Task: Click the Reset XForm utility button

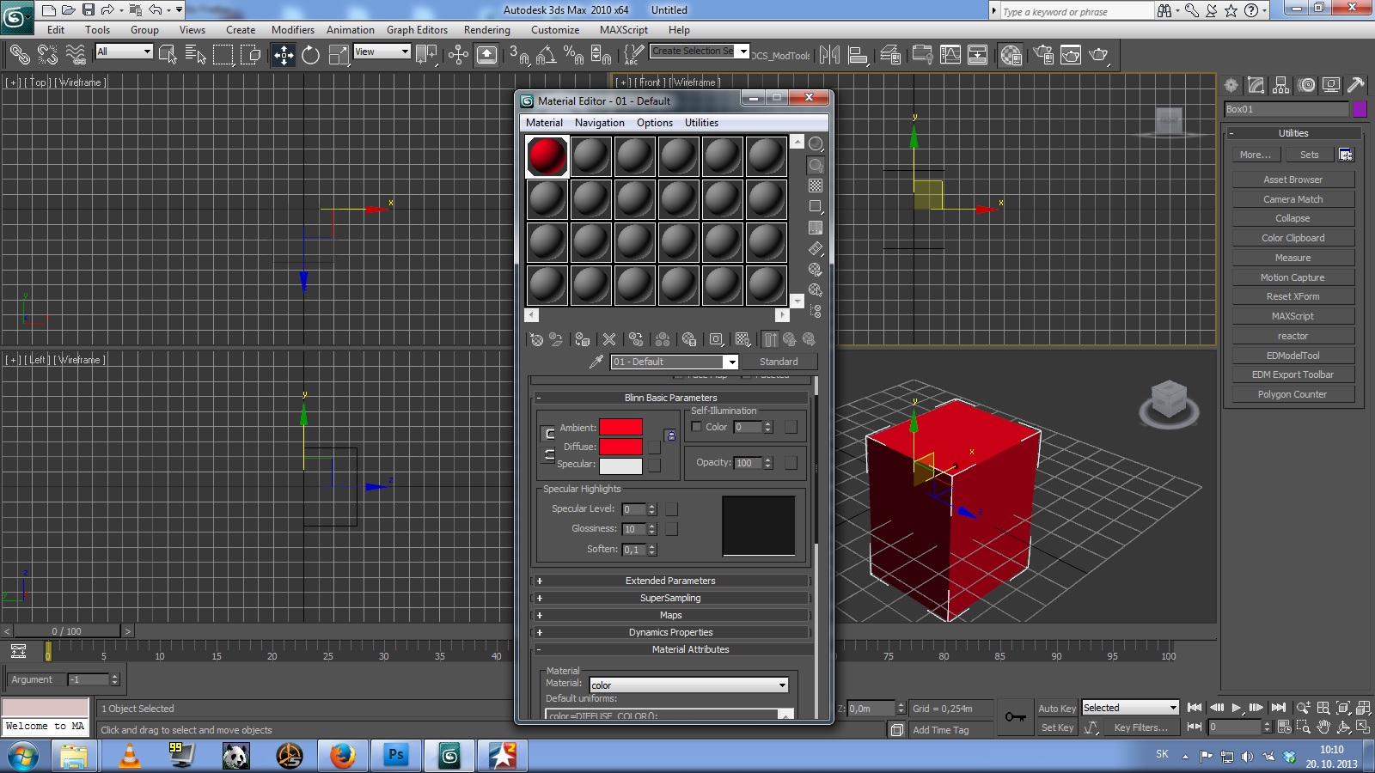Action: coord(1292,296)
